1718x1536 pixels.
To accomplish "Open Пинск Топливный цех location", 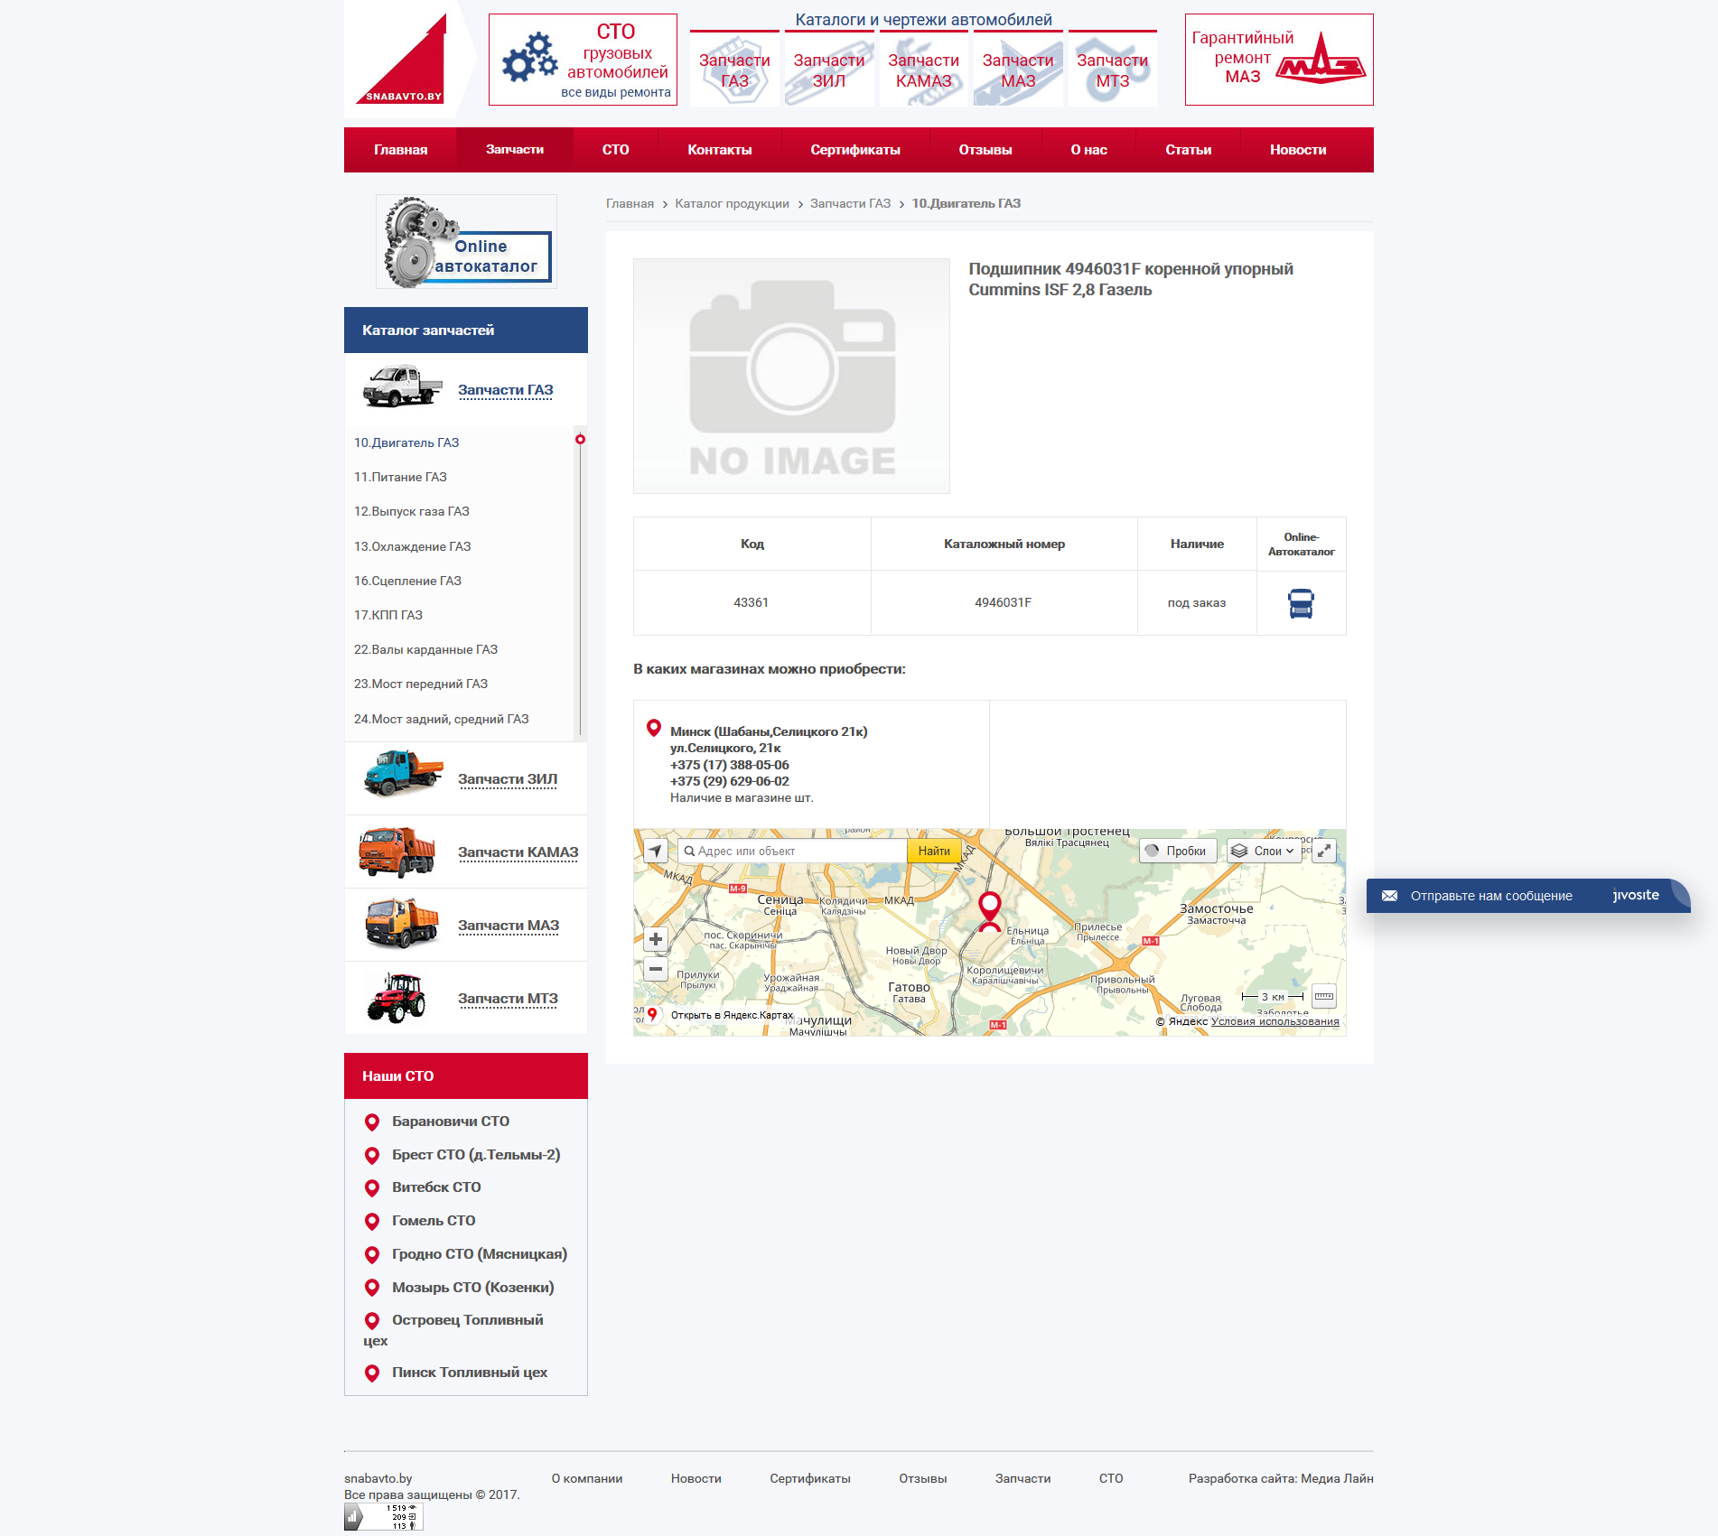I will (x=470, y=1373).
